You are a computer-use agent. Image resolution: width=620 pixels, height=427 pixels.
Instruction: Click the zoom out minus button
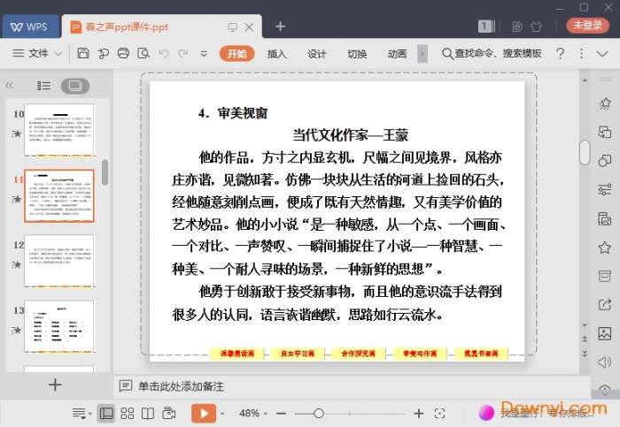coord(281,413)
